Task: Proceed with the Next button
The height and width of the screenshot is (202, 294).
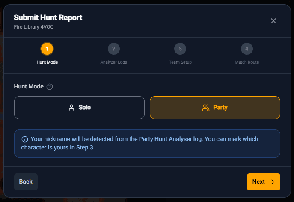Action: click(x=263, y=182)
